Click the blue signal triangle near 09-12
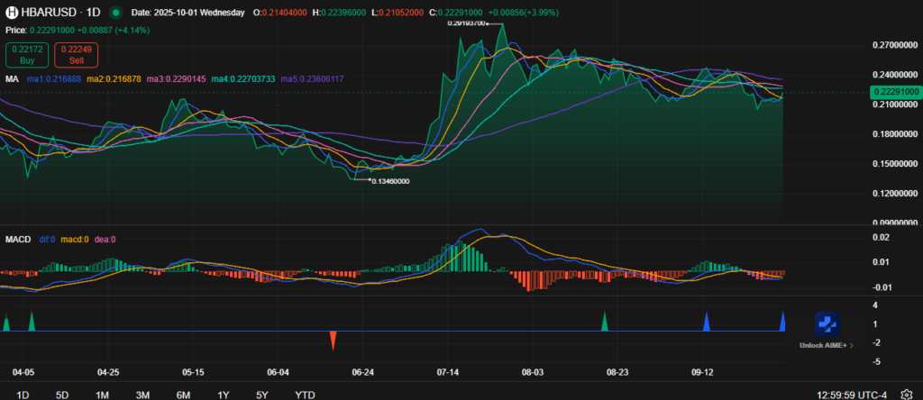The width and height of the screenshot is (923, 400). click(x=707, y=322)
